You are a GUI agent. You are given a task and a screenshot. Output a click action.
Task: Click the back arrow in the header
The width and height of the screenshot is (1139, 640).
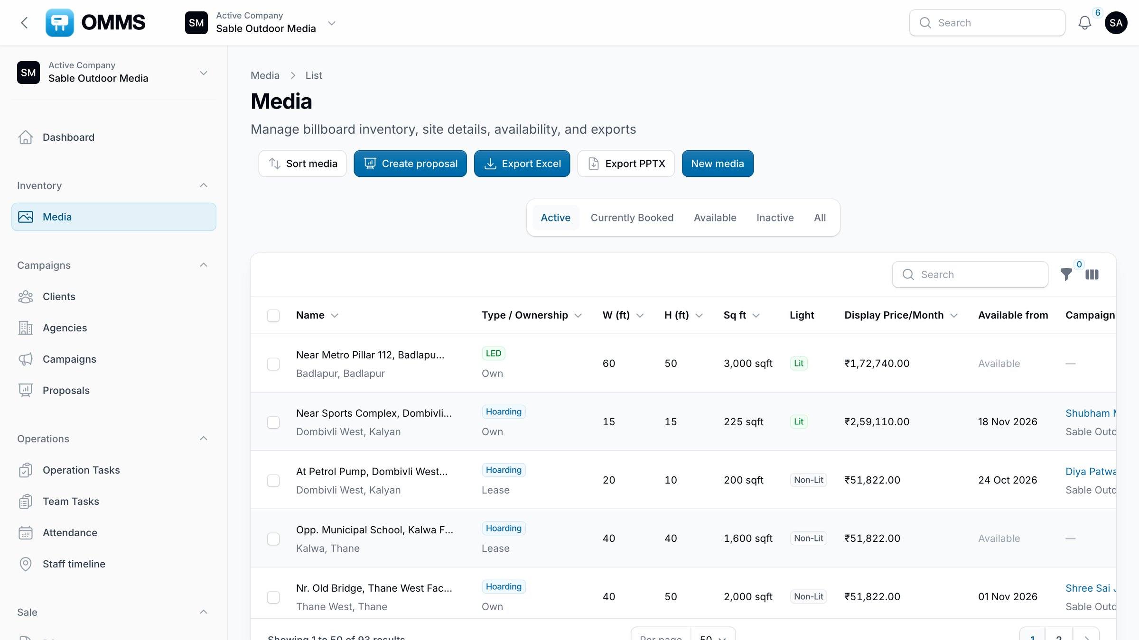(25, 23)
